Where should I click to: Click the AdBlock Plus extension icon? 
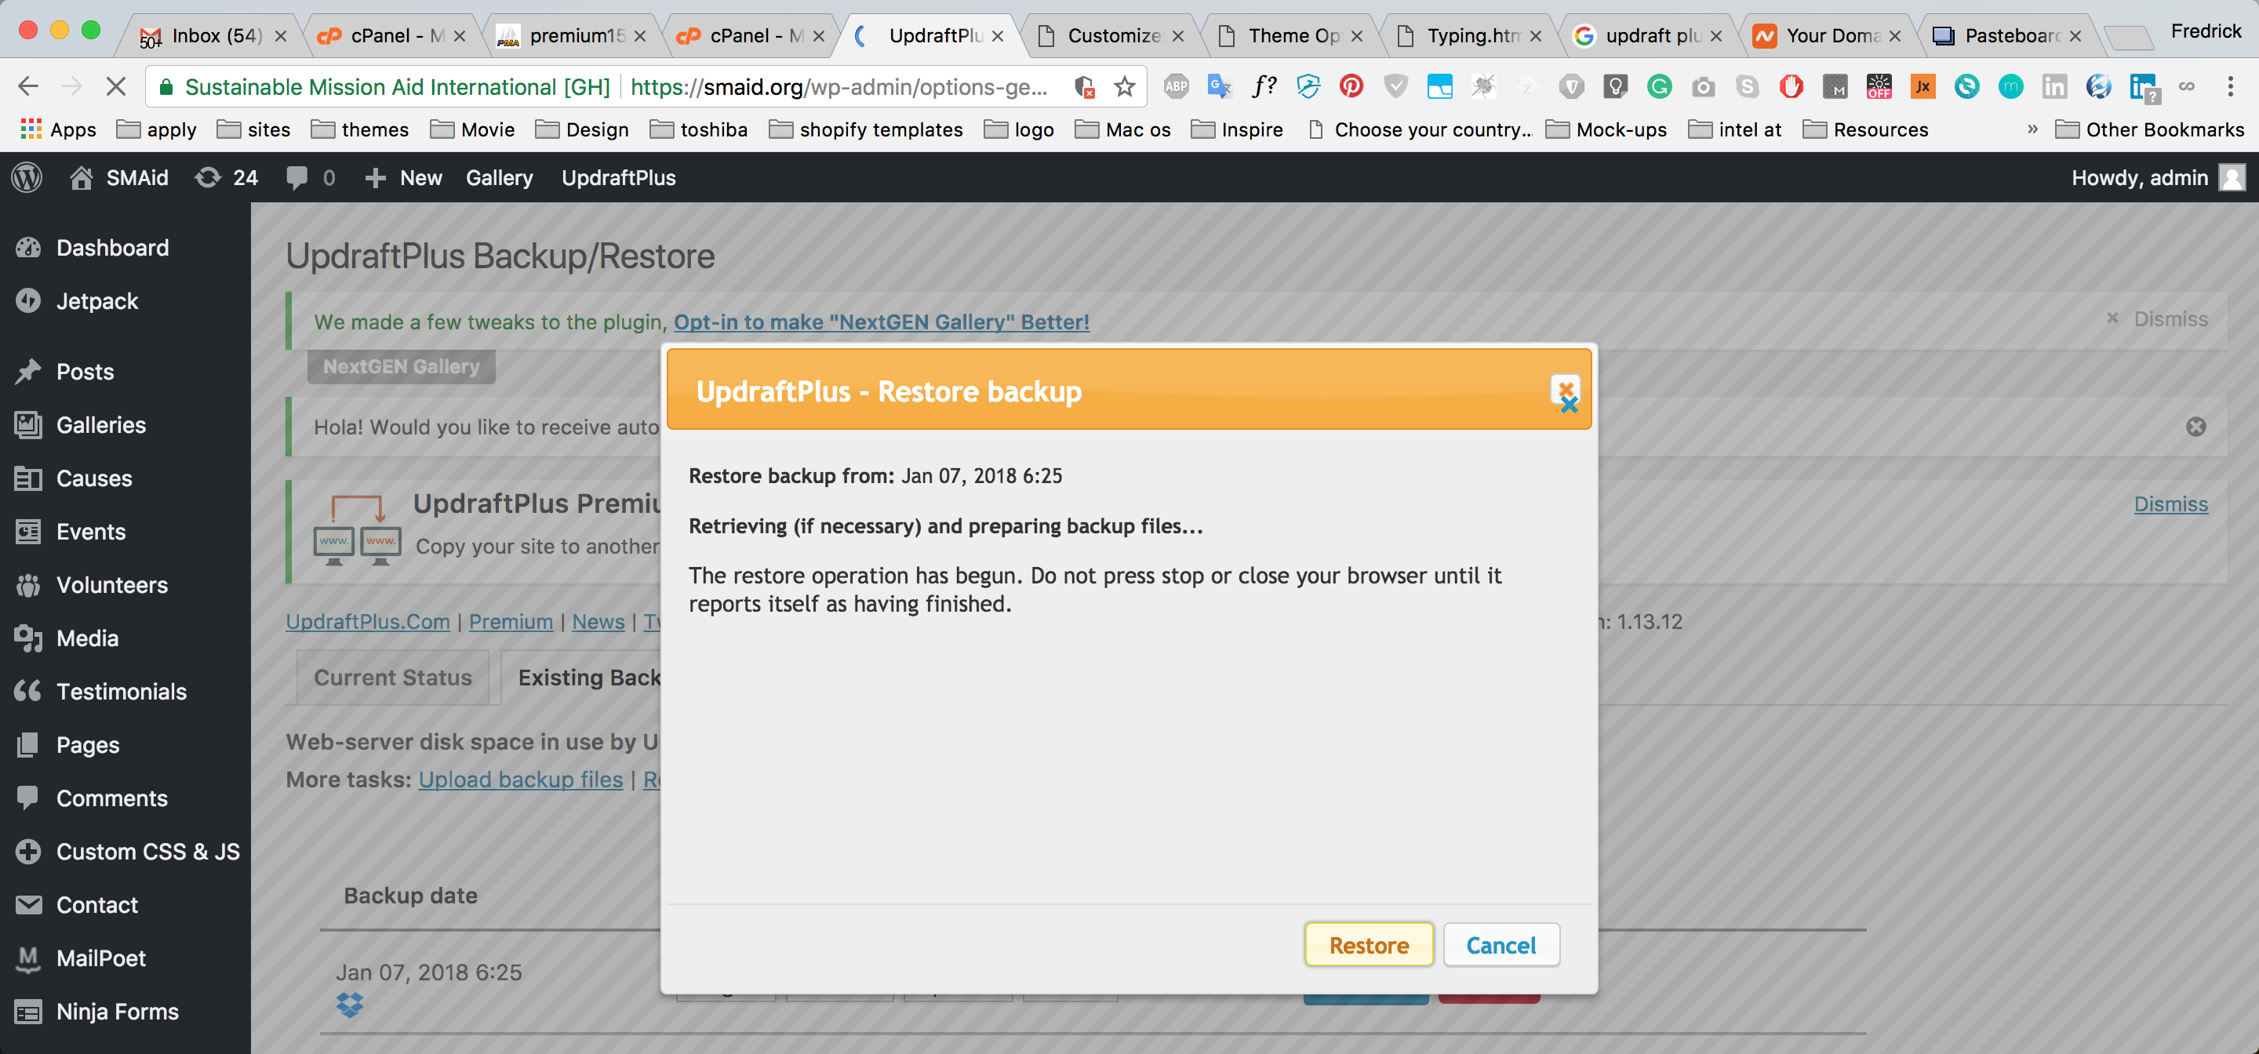click(1176, 86)
